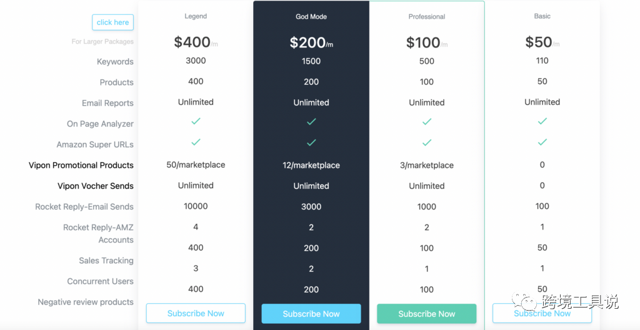Click the Amazon Super URLs checkmark under Basic

tap(542, 142)
